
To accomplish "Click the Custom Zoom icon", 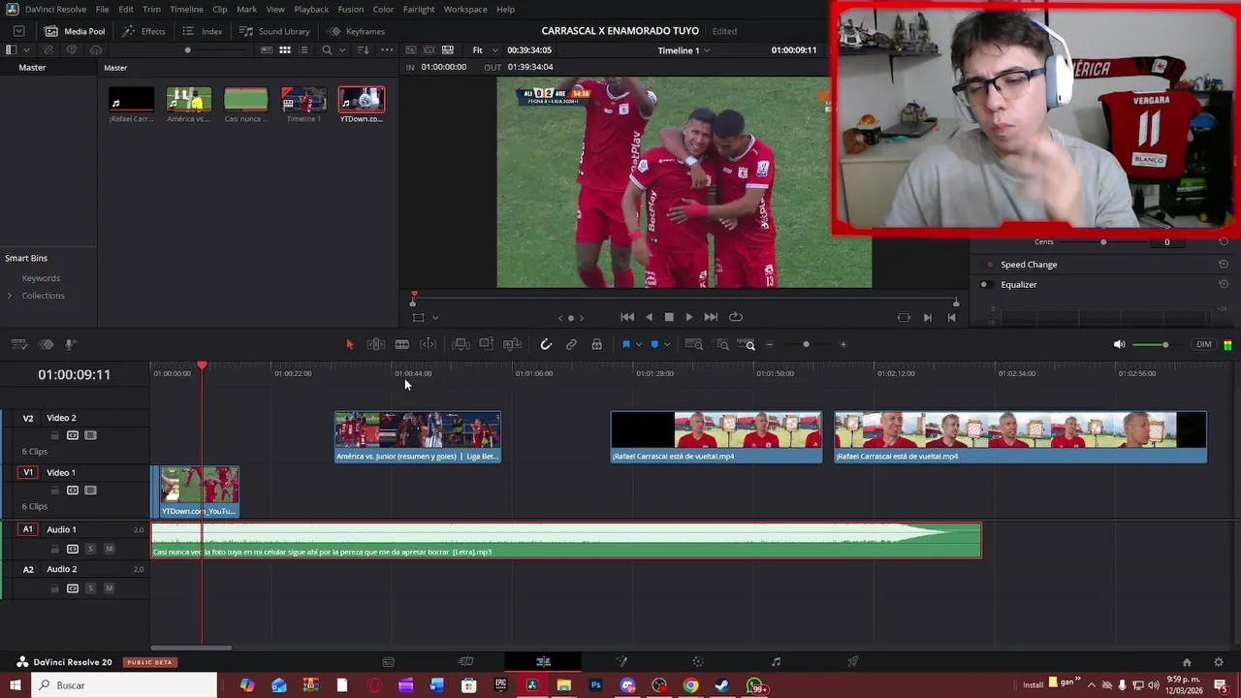I will 746,344.
